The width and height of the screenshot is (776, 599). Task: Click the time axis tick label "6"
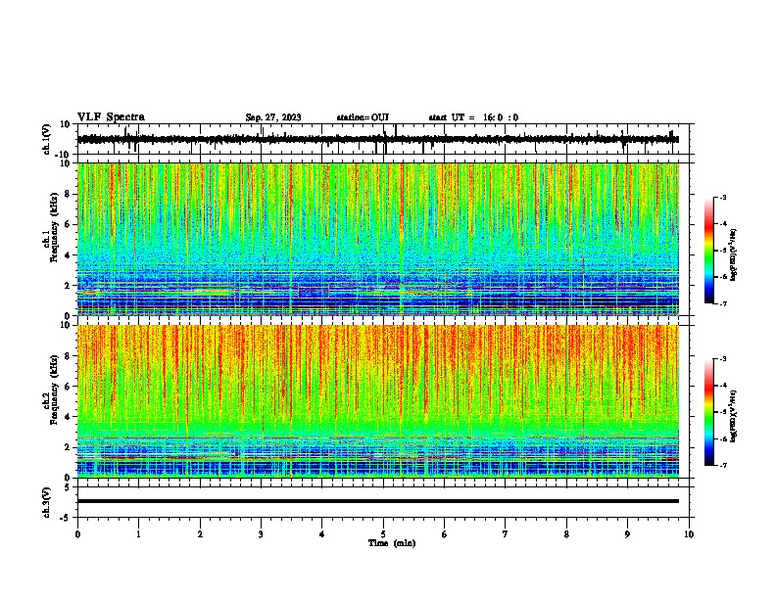pyautogui.click(x=444, y=534)
